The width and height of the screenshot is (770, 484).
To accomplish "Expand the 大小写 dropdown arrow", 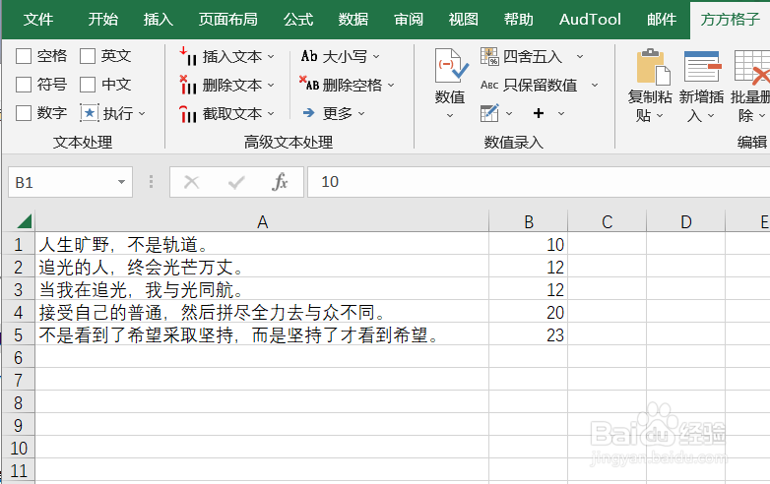I will (376, 57).
